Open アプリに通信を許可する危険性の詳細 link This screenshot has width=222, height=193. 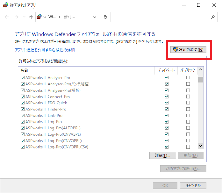pyautogui.click(x=45, y=50)
